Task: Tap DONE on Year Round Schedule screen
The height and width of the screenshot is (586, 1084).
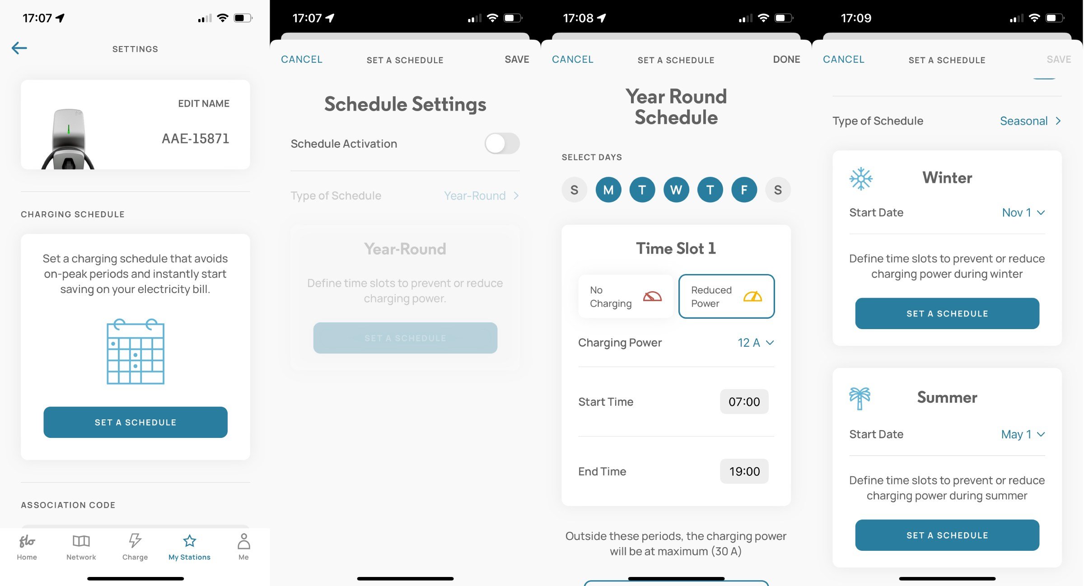Action: 786,58
